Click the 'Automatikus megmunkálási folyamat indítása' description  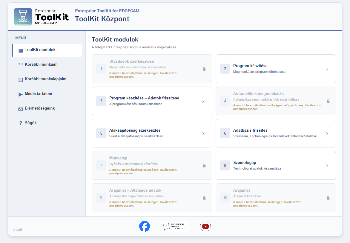pos(266,99)
